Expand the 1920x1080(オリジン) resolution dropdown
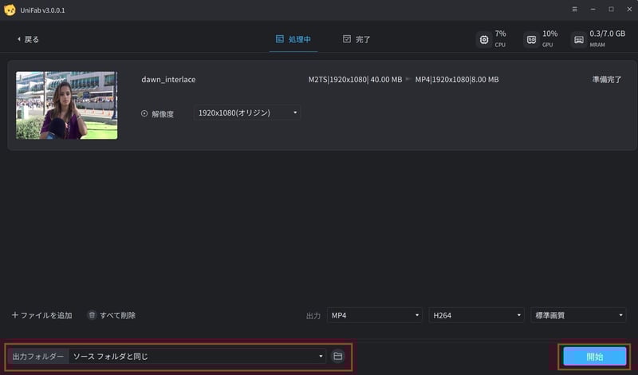 coord(247,113)
